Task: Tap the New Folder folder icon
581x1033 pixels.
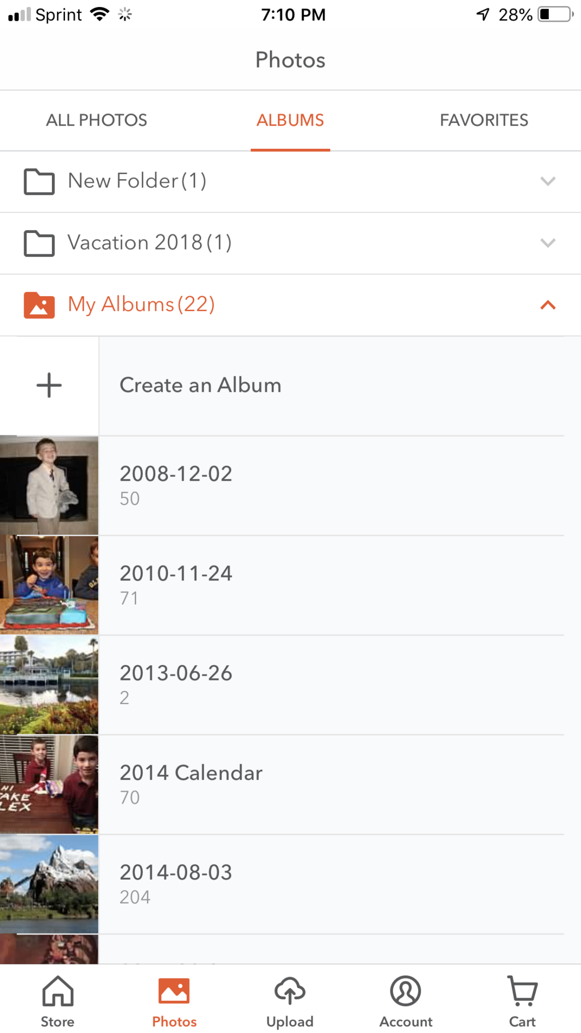Action: (39, 182)
